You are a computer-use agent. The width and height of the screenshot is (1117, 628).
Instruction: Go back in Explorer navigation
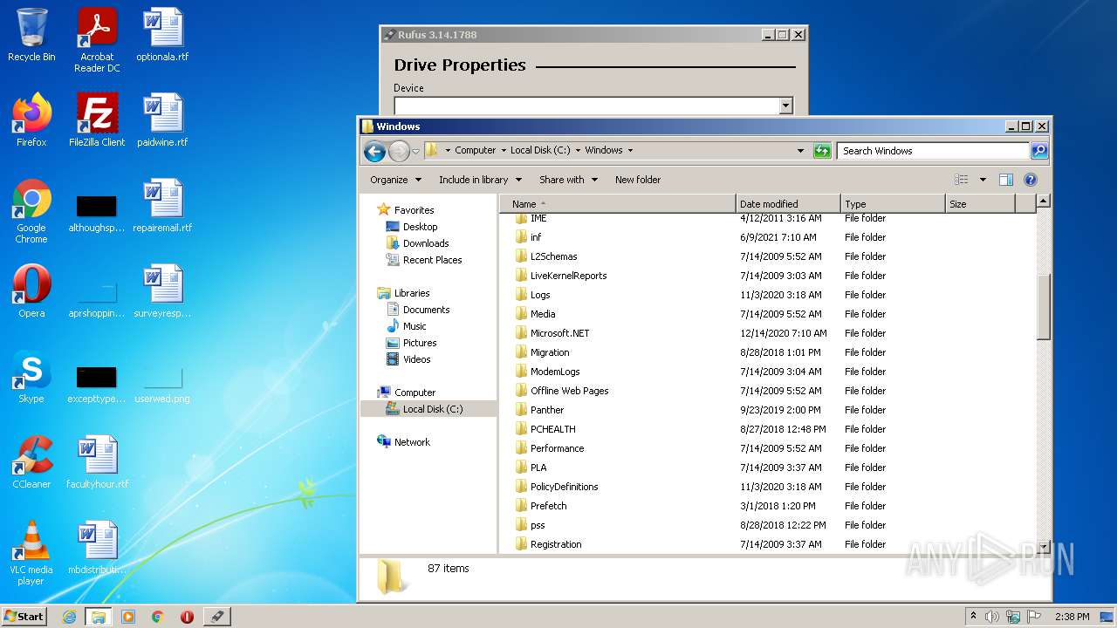pyautogui.click(x=374, y=151)
